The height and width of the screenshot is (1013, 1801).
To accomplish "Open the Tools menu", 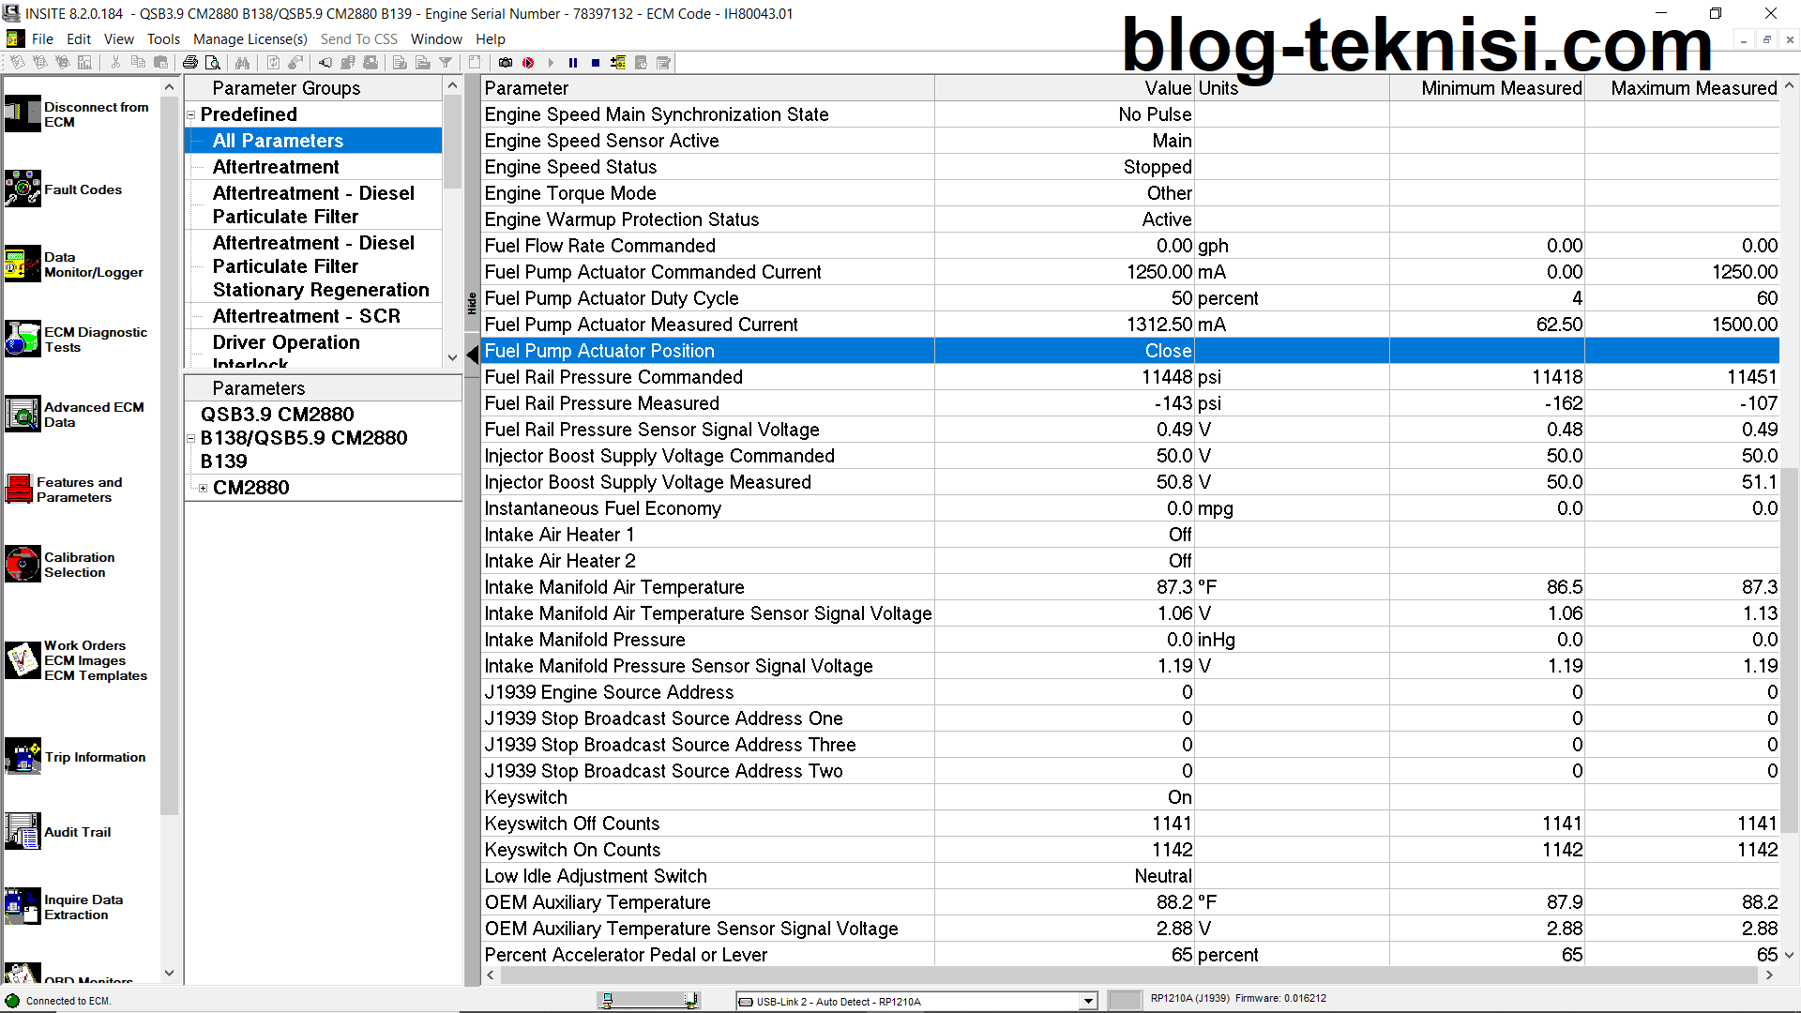I will pyautogui.click(x=163, y=39).
